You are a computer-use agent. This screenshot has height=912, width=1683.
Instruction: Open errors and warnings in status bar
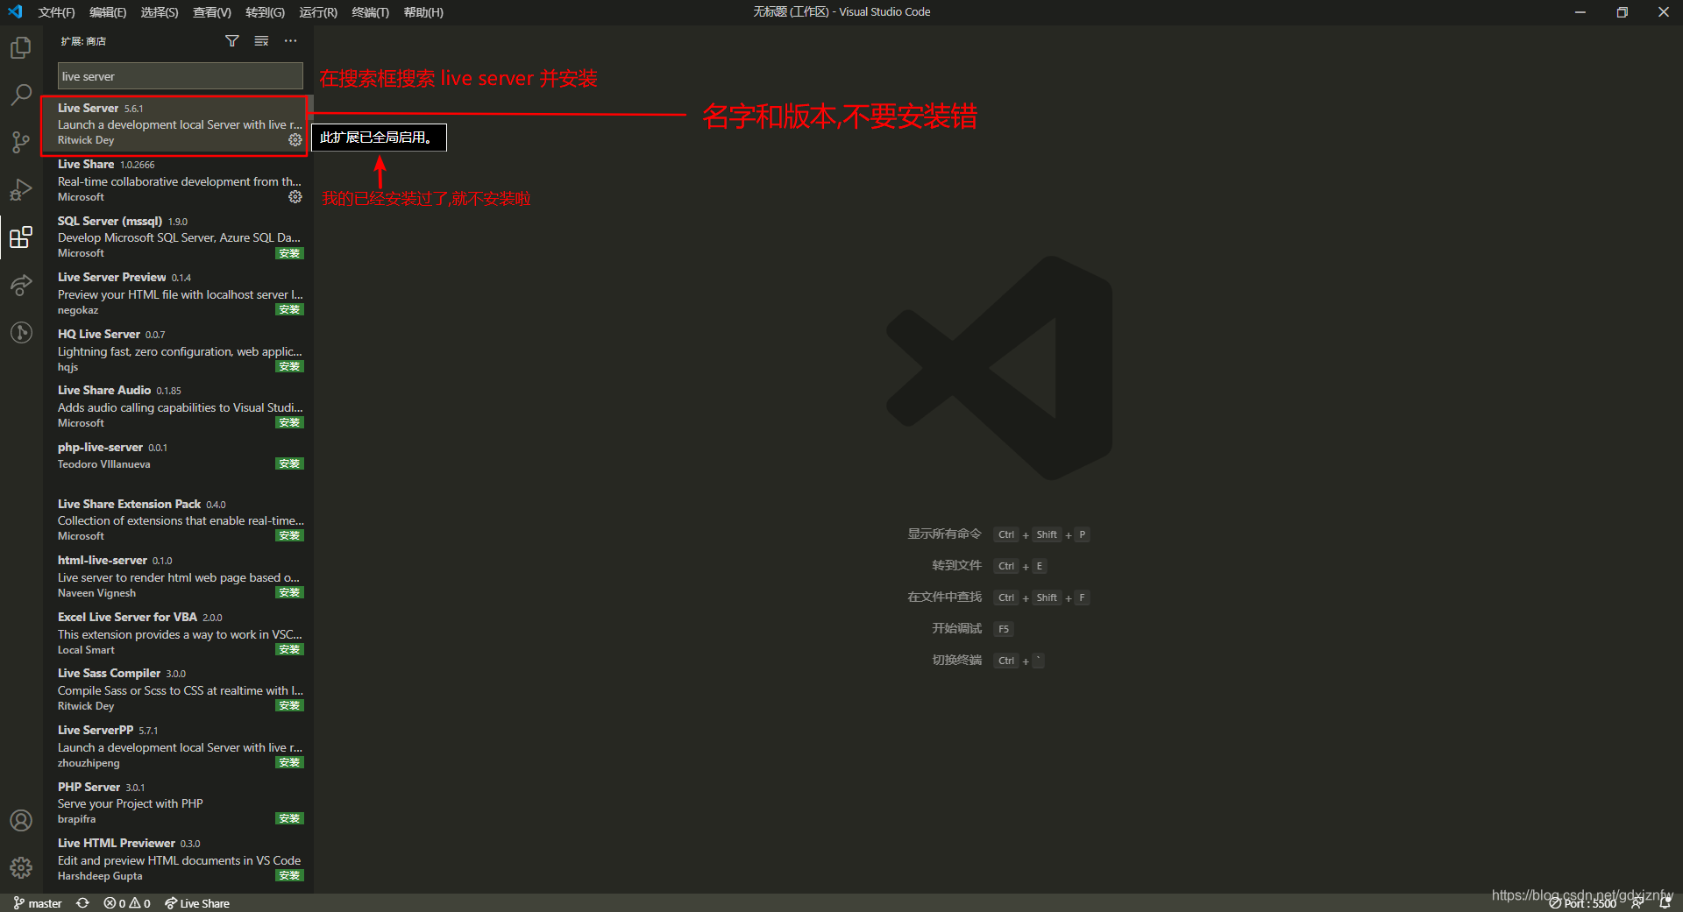pos(127,903)
